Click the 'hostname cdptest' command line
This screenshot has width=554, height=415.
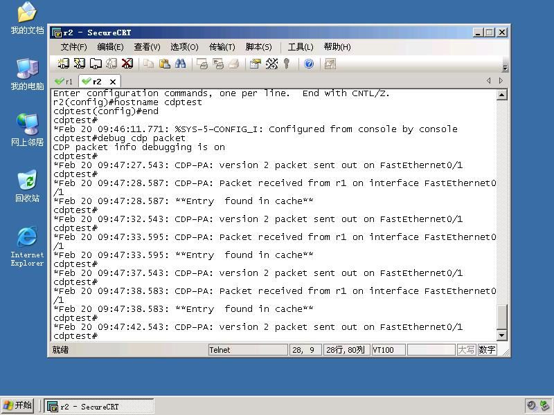[127, 102]
